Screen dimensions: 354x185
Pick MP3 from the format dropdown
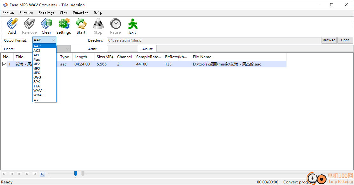click(44, 68)
